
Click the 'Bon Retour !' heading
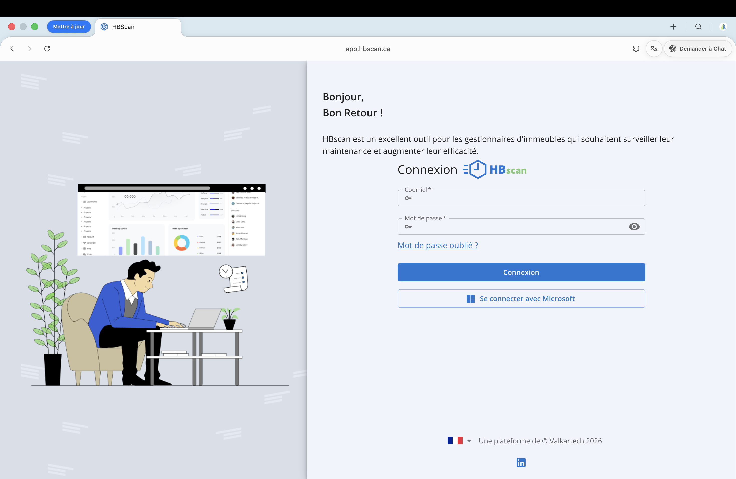(x=352, y=113)
